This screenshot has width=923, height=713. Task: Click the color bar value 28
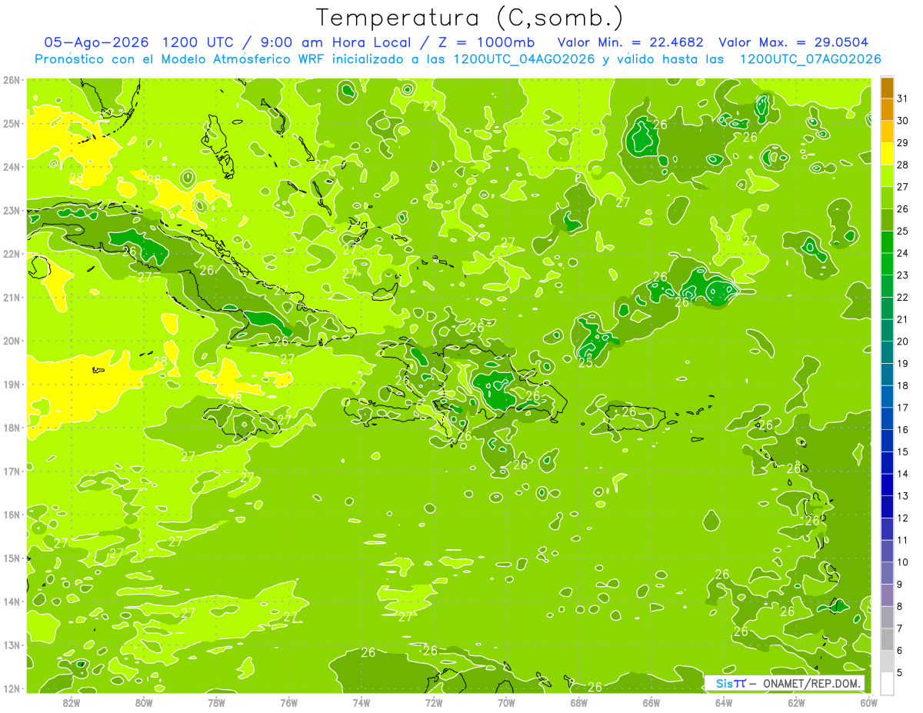pyautogui.click(x=902, y=165)
